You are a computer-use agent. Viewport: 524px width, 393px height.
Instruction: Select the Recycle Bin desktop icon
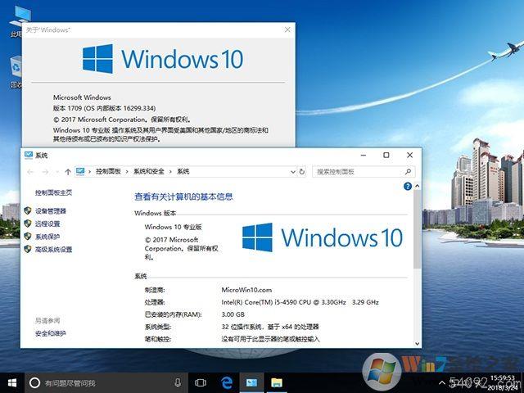16,72
